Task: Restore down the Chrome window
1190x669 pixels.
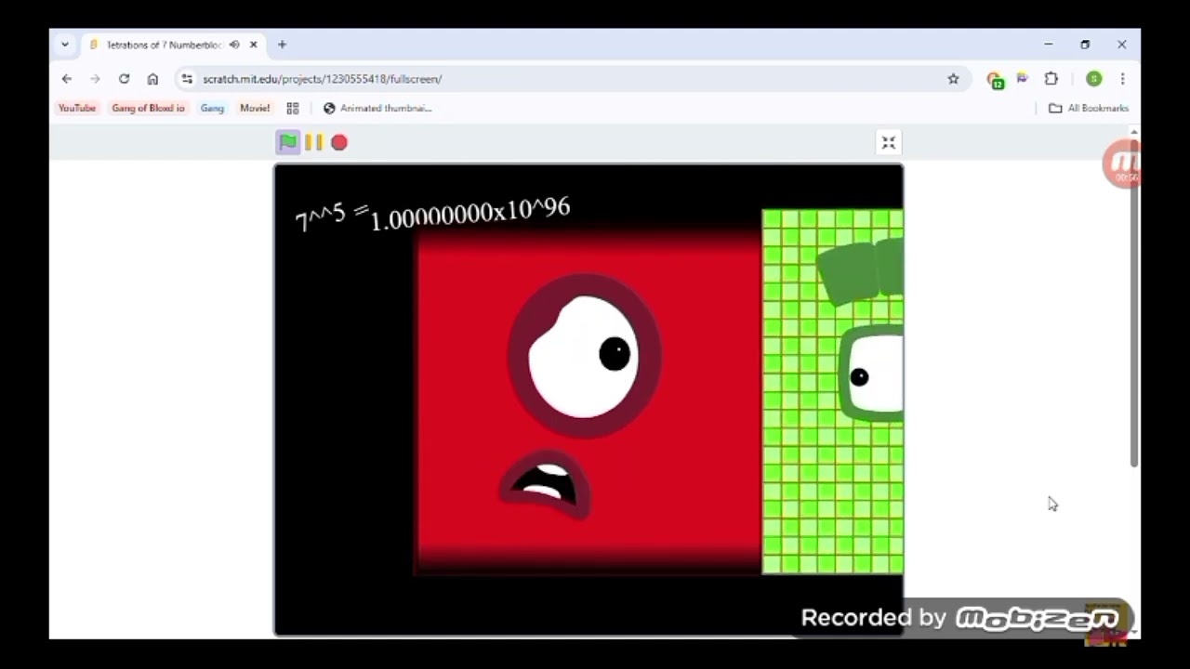Action: click(x=1085, y=45)
